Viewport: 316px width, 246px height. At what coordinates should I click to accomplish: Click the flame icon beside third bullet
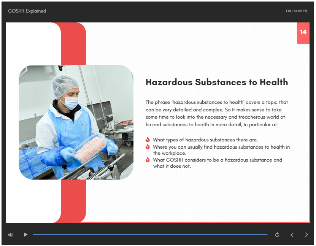pos(148,160)
